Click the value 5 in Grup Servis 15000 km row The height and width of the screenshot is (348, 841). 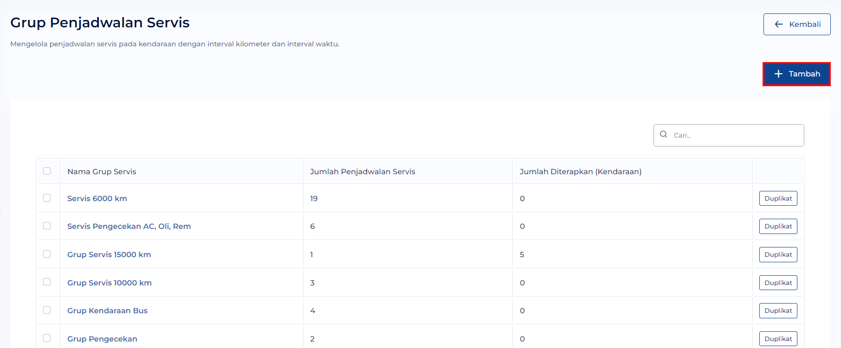[522, 254]
